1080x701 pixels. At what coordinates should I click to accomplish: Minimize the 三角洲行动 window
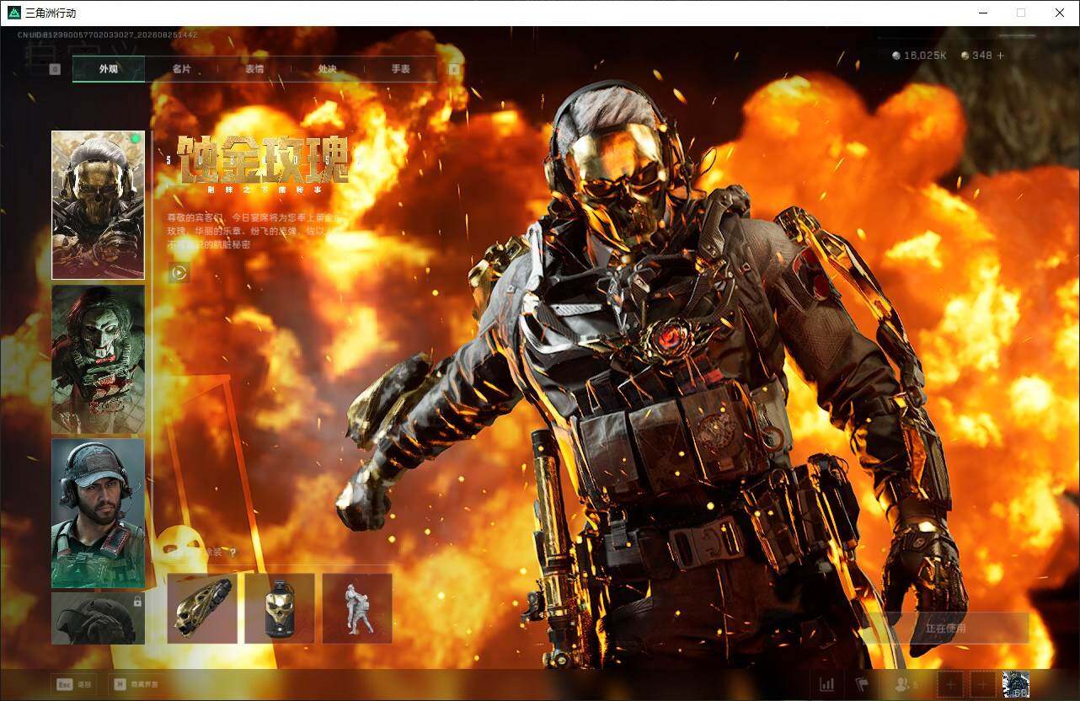click(982, 13)
